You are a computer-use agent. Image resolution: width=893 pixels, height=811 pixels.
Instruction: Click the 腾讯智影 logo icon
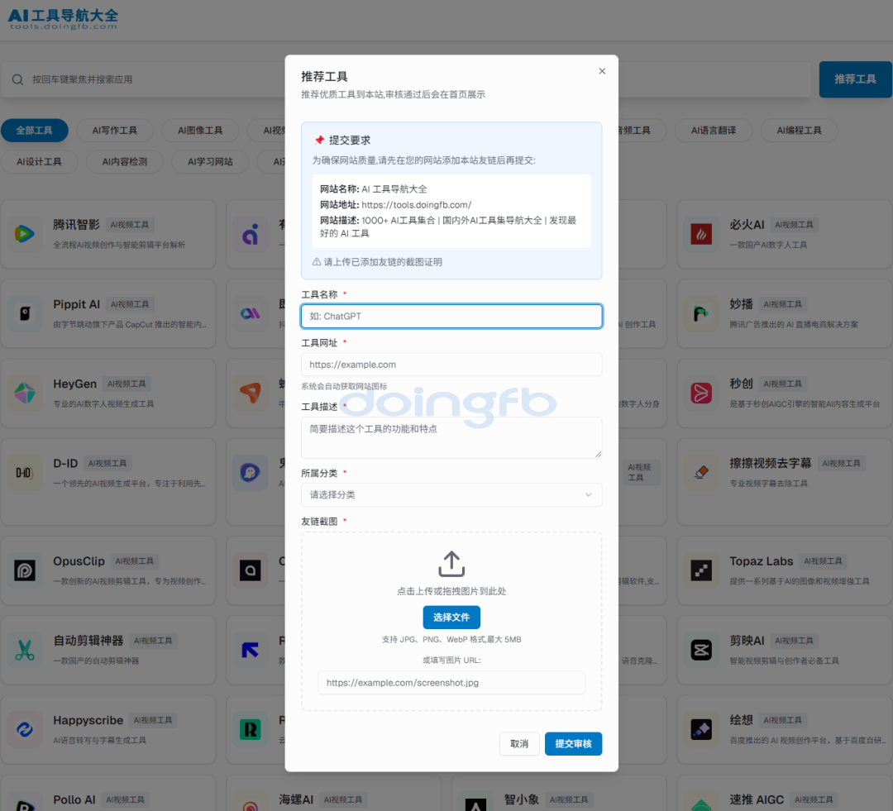point(25,234)
